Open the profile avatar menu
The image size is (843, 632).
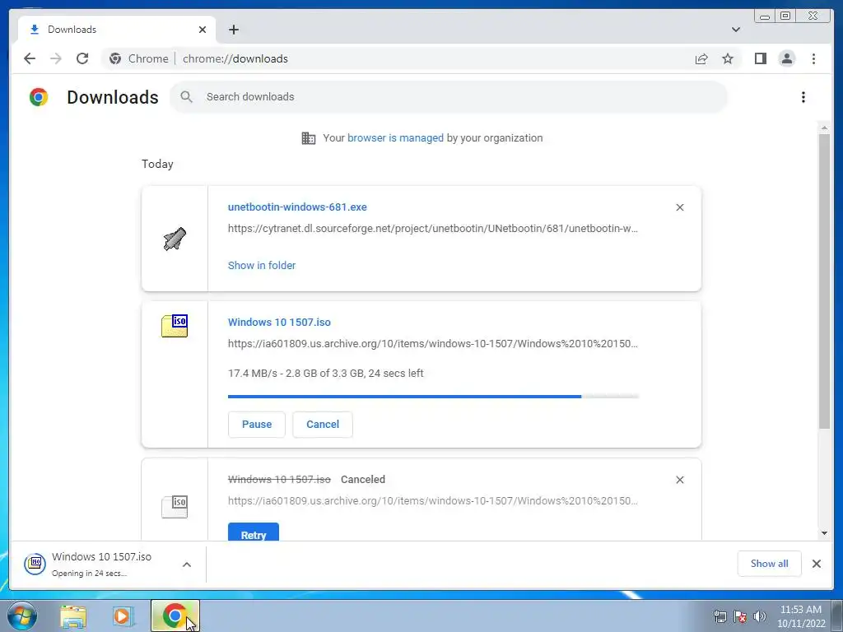(x=786, y=58)
